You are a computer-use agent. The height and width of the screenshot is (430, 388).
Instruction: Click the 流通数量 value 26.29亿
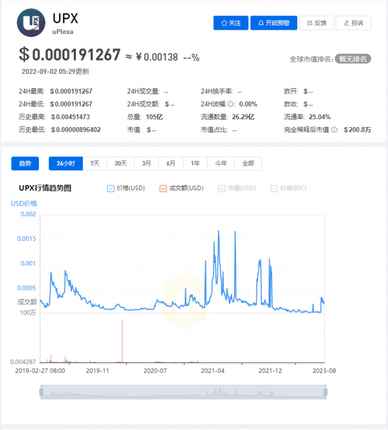[x=243, y=117]
